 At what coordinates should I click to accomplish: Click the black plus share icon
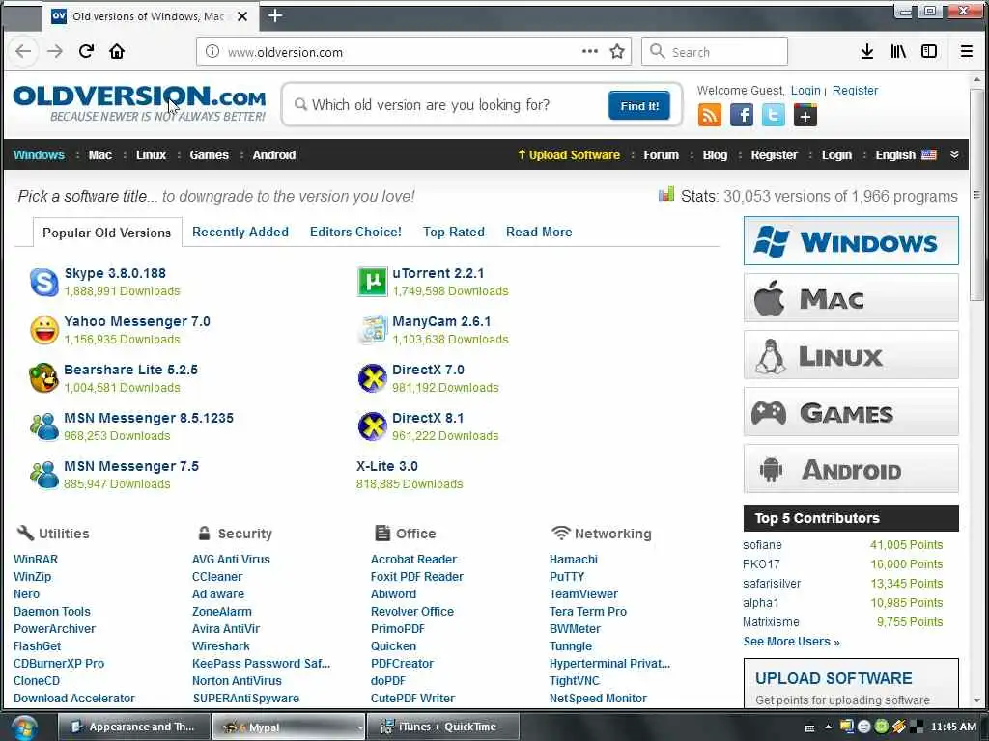point(805,116)
